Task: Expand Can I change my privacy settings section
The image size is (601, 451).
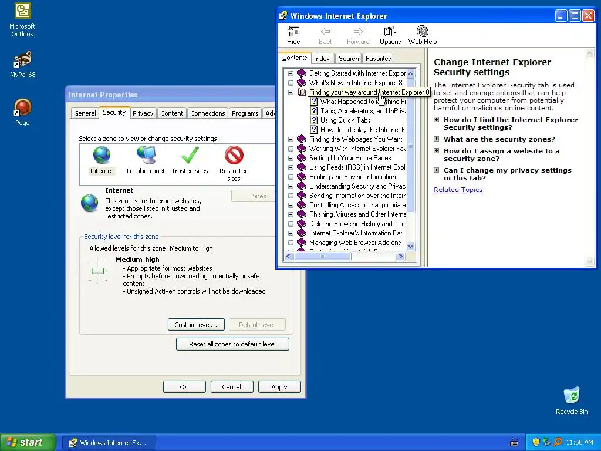Action: tap(436, 170)
